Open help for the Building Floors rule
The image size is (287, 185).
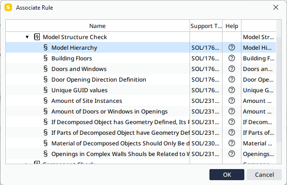coord(232,58)
